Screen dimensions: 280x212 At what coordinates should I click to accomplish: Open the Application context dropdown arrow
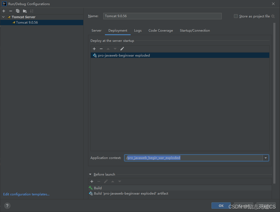point(266,158)
